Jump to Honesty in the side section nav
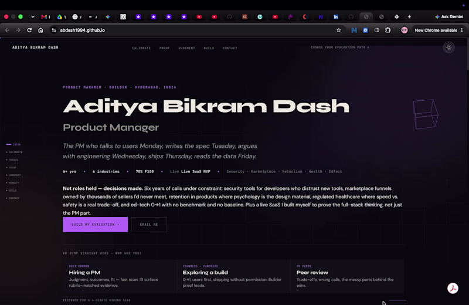The height and width of the screenshot is (305, 469). [13, 183]
